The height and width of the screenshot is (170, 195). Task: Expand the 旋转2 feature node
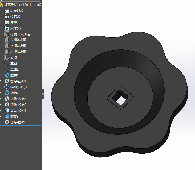1,93
